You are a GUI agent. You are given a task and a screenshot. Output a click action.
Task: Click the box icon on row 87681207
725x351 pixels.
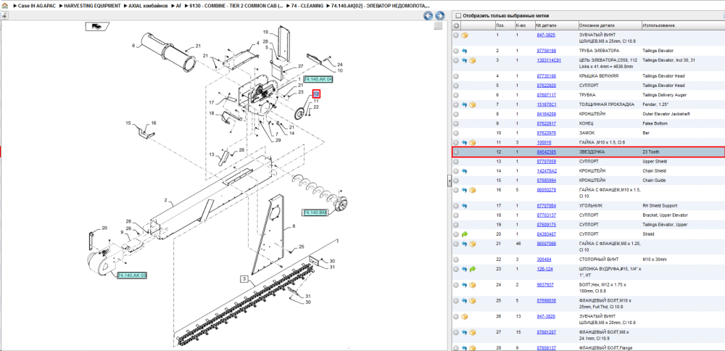472,332
